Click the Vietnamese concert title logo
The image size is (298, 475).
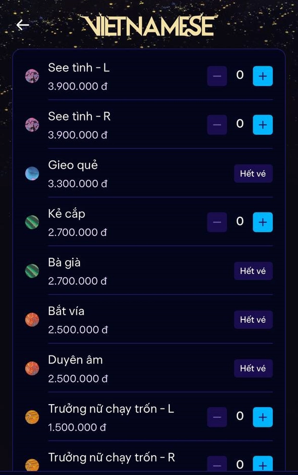pos(149,25)
